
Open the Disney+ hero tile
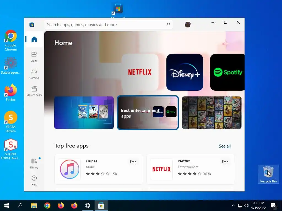(185, 72)
